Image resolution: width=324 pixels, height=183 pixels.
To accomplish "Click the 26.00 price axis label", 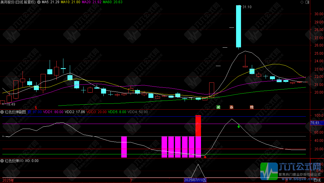I will pyautogui.click(x=319, y=45).
